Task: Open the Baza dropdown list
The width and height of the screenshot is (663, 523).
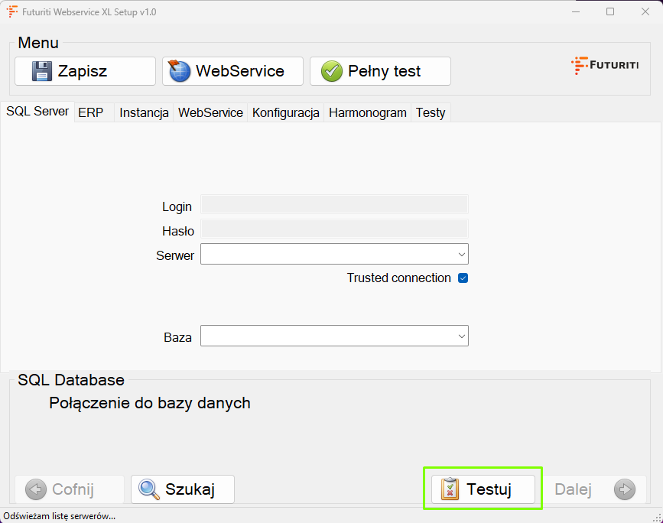Action: tap(461, 336)
